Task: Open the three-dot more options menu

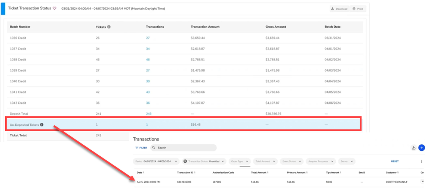Action: point(422,162)
